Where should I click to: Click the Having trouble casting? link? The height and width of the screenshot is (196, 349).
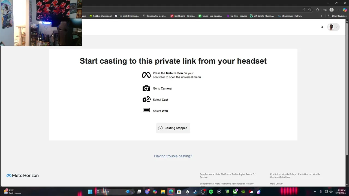(x=173, y=156)
